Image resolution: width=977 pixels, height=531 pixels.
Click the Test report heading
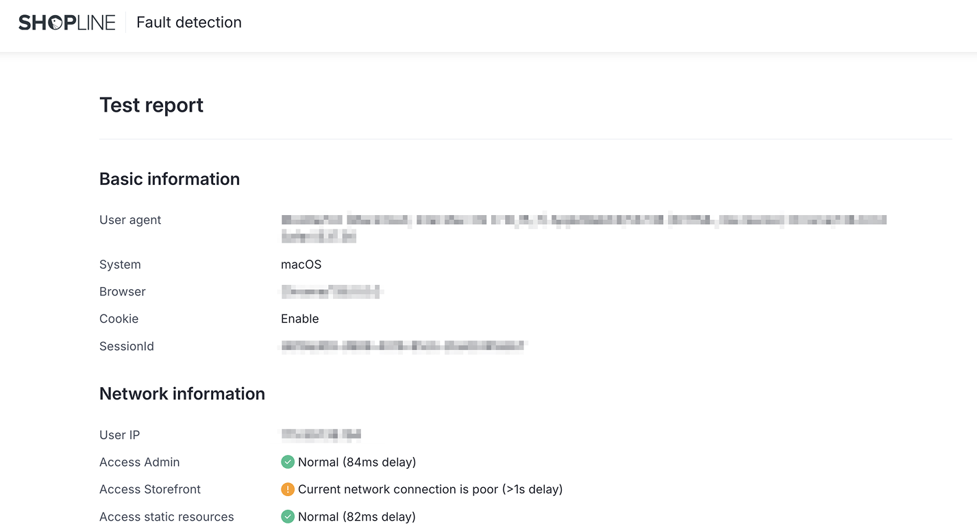pos(151,105)
